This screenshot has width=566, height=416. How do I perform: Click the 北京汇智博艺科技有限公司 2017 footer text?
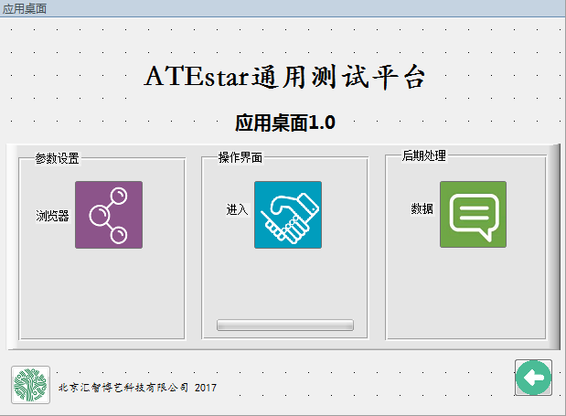pos(137,388)
